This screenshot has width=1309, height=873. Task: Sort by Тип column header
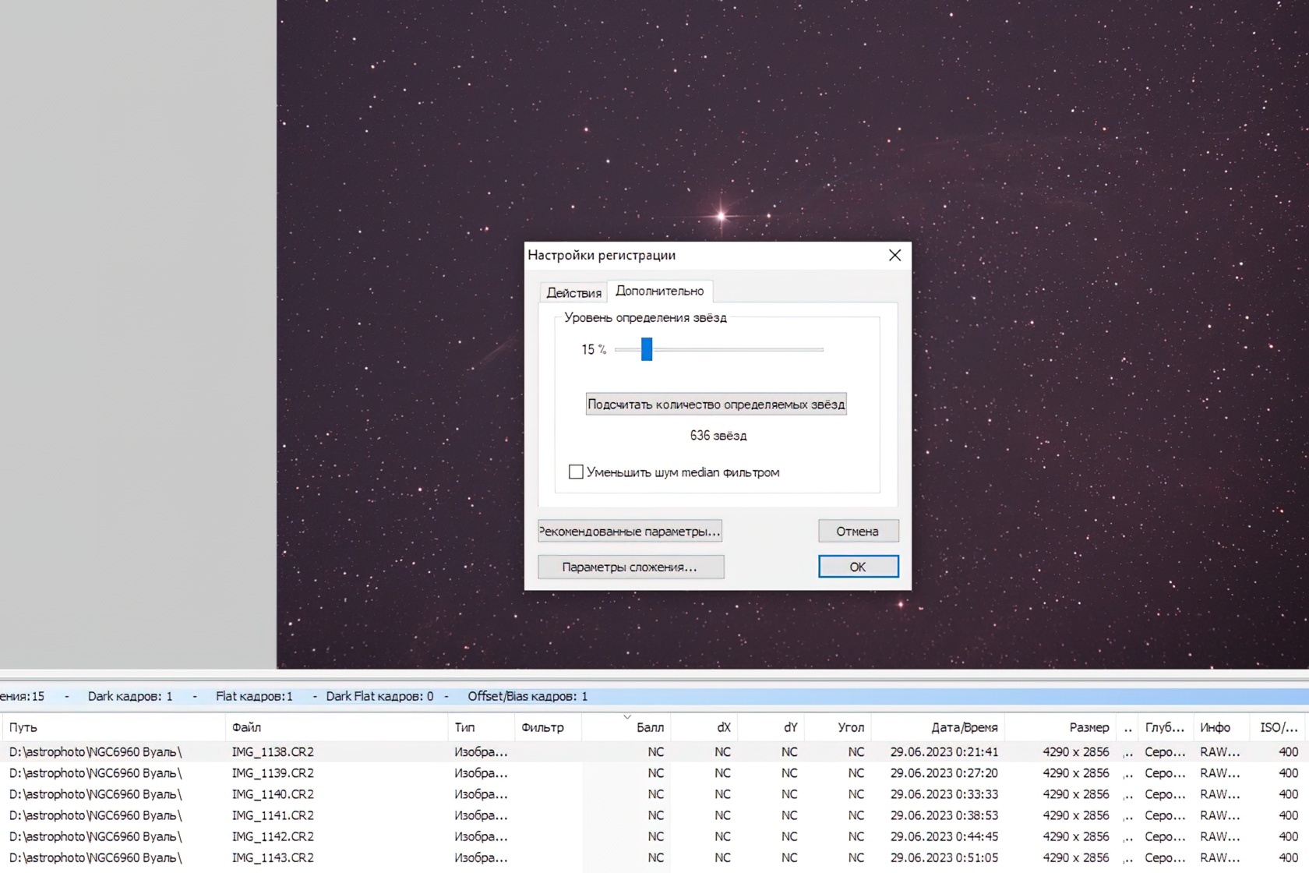(481, 727)
